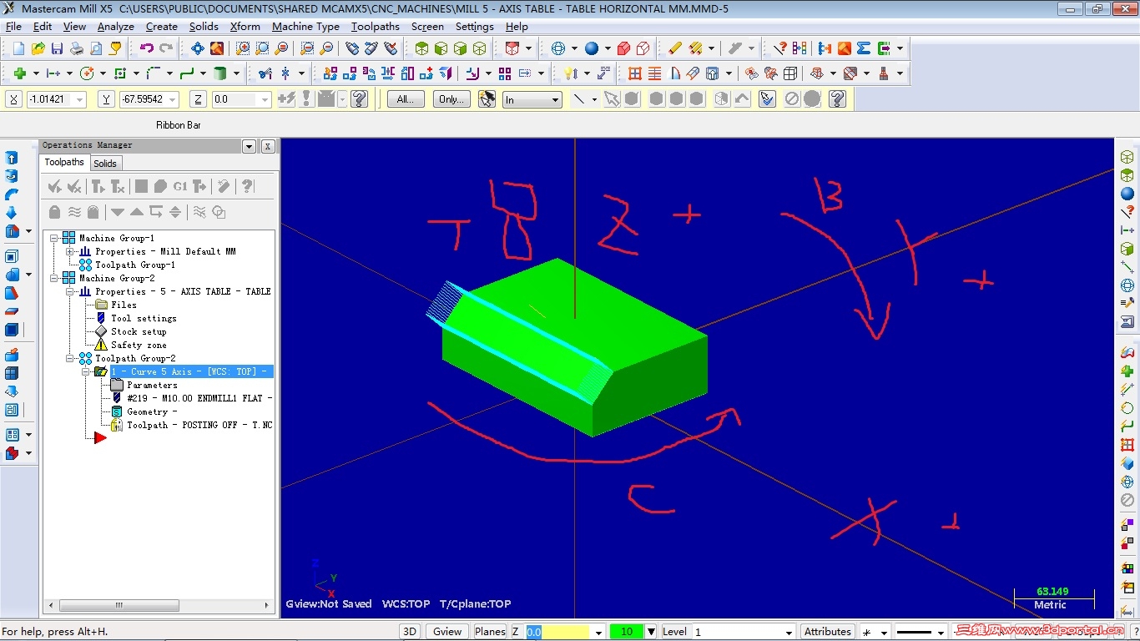The width and height of the screenshot is (1140, 641).
Task: Toggle toolpath display wavy-lines icon
Action: pyautogui.click(x=74, y=212)
